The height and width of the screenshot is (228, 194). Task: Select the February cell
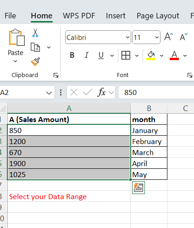(x=149, y=141)
